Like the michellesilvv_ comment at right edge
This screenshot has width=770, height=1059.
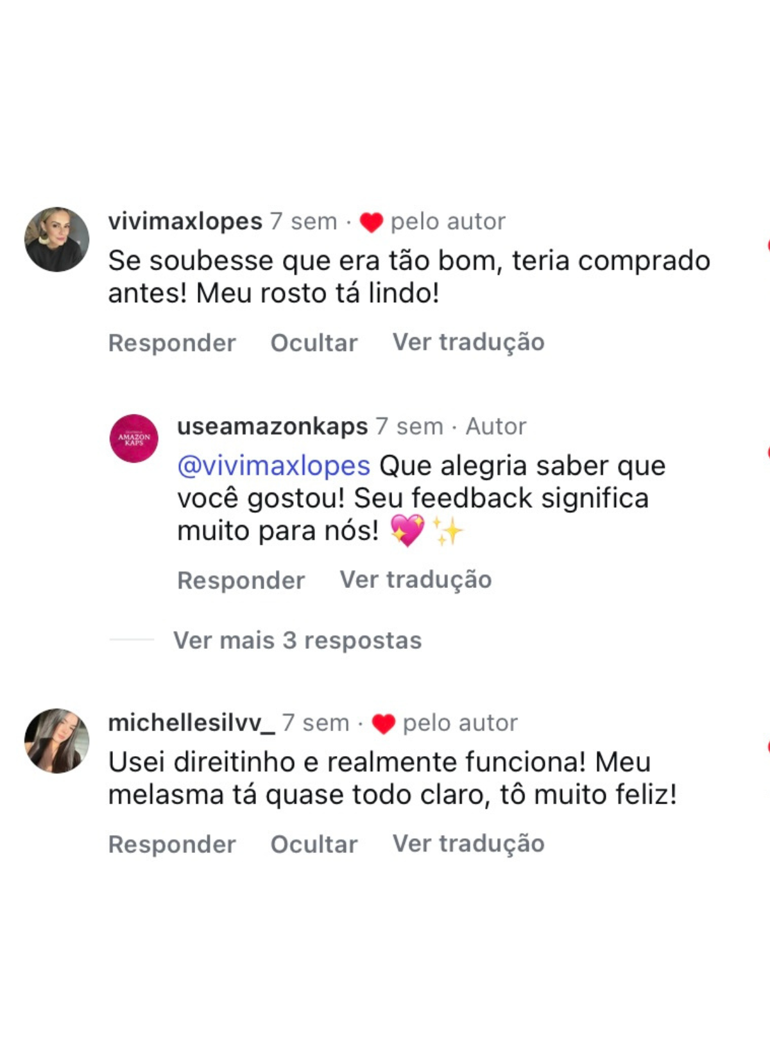coord(767,746)
